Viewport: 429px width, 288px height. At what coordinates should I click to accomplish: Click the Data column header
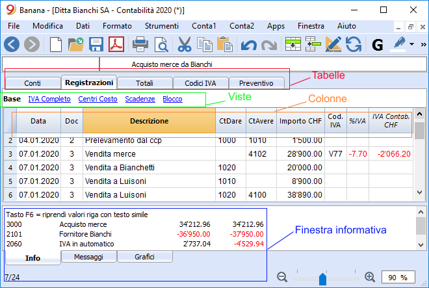(x=38, y=121)
